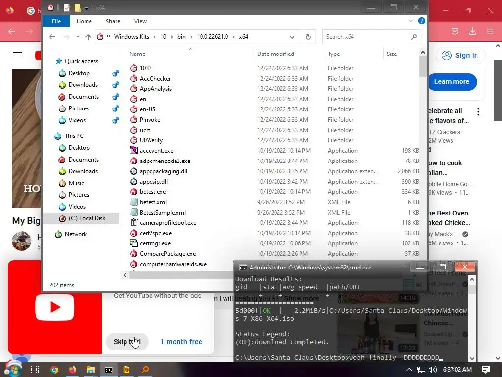Open notification center icon
Image resolution: width=502 pixels, height=377 pixels.
click(486, 370)
